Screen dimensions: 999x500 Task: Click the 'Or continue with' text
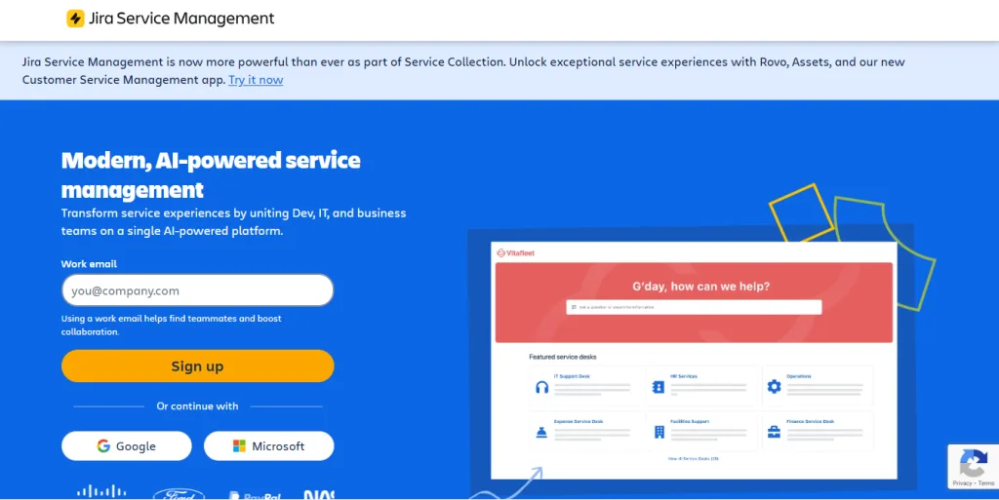[x=197, y=405]
